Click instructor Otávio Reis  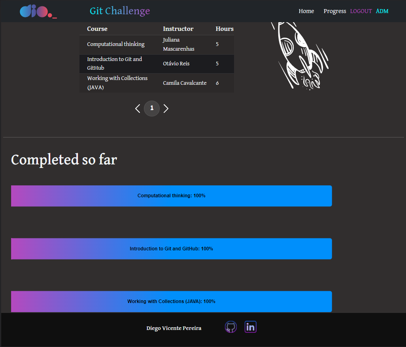(176, 64)
